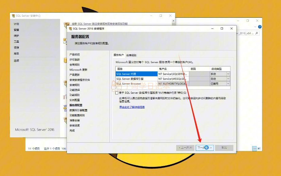The image size is (281, 176).
Task: Click the 安装规则 setup step
Action: [x=74, y=85]
